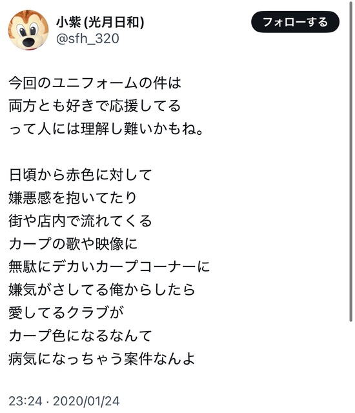Click the vertical scrollbar on right edge
355x413 pixels.
pyautogui.click(x=350, y=161)
